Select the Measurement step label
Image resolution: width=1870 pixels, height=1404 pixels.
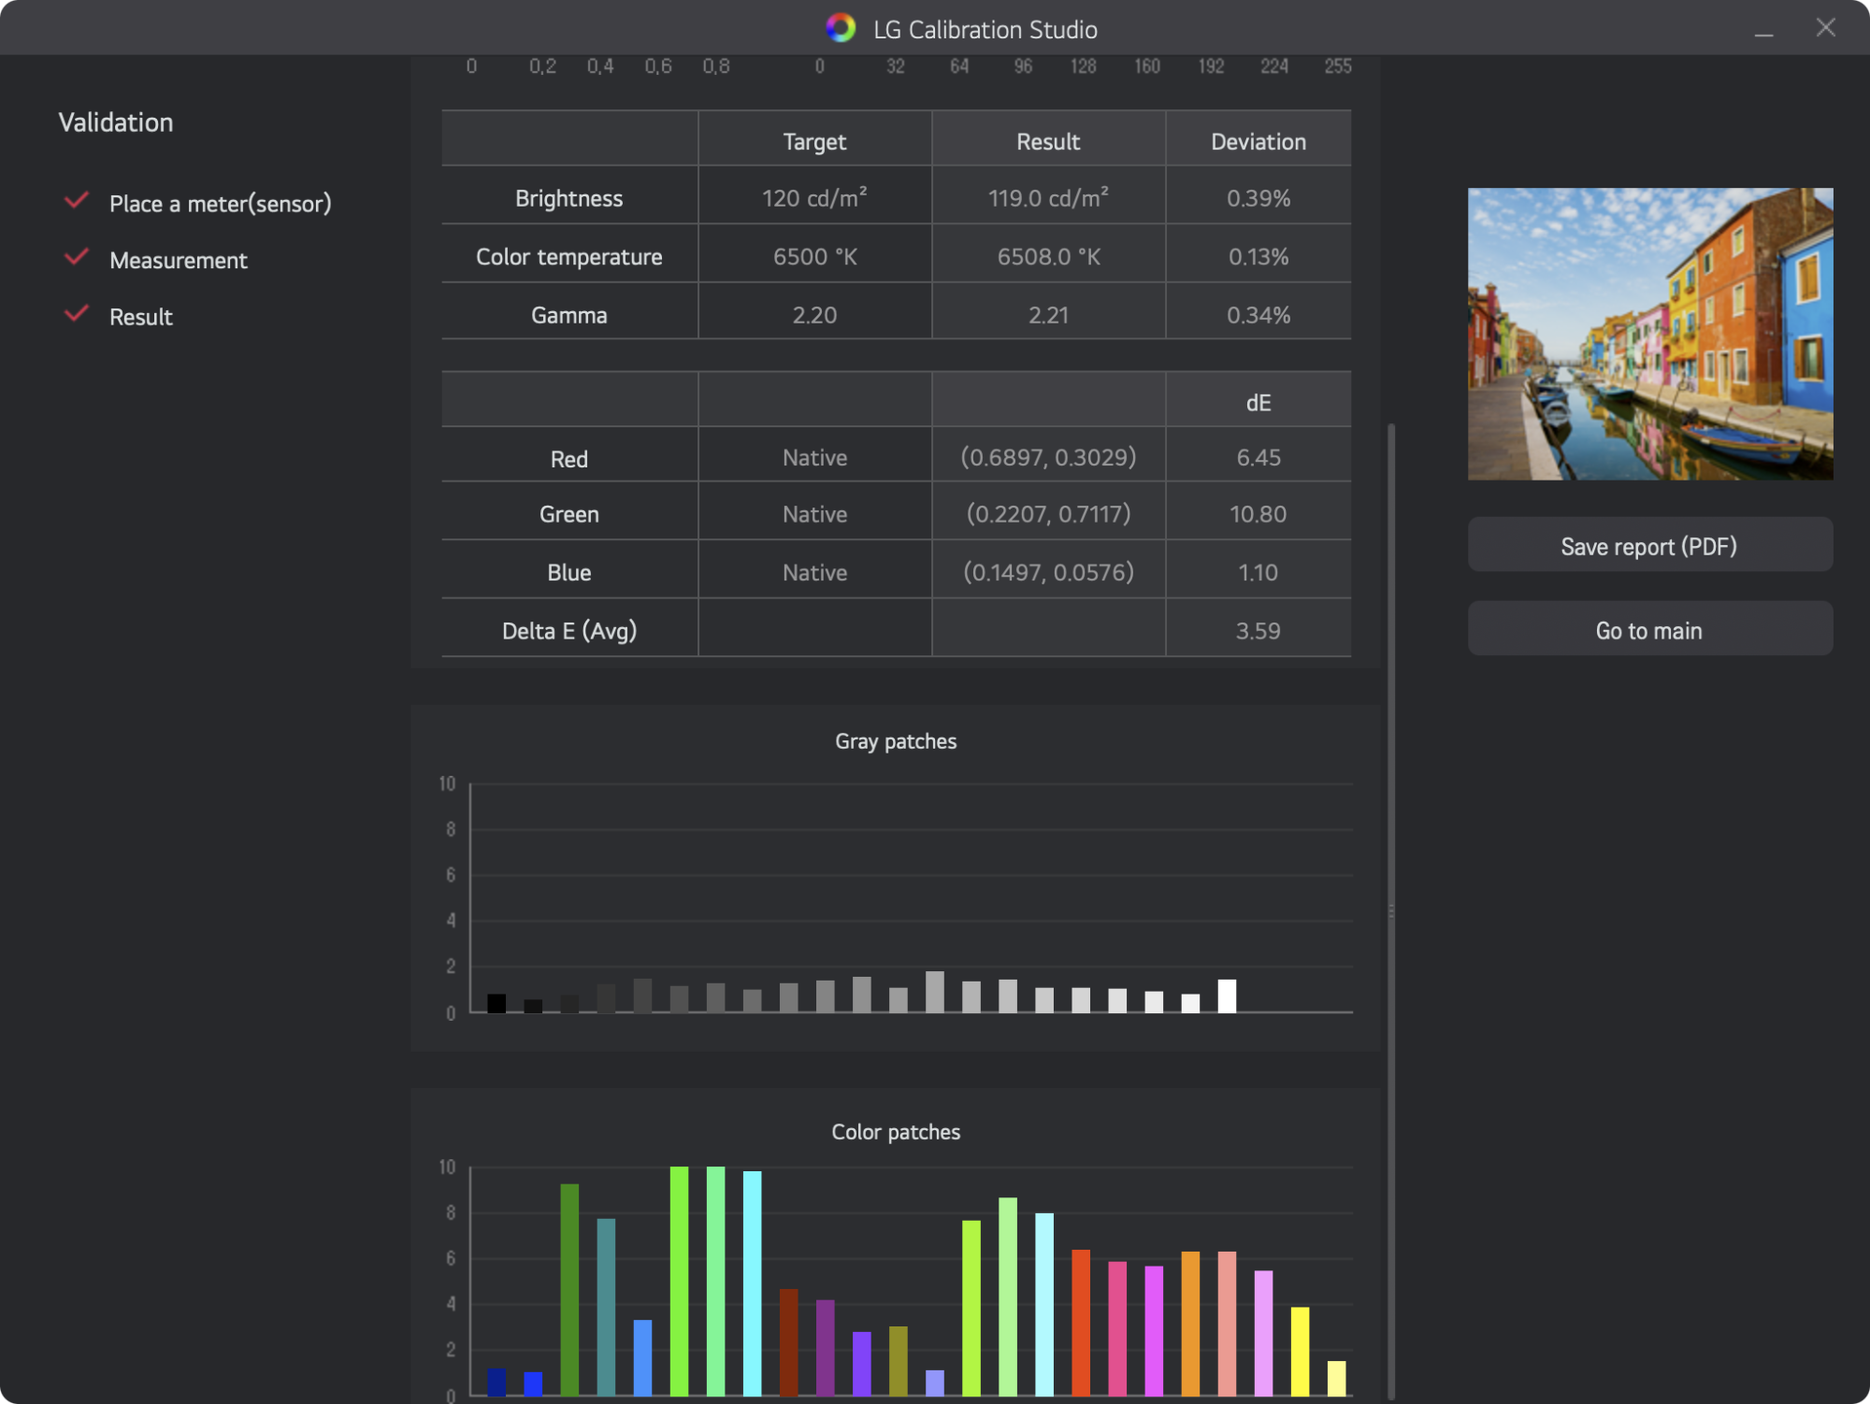click(x=178, y=261)
